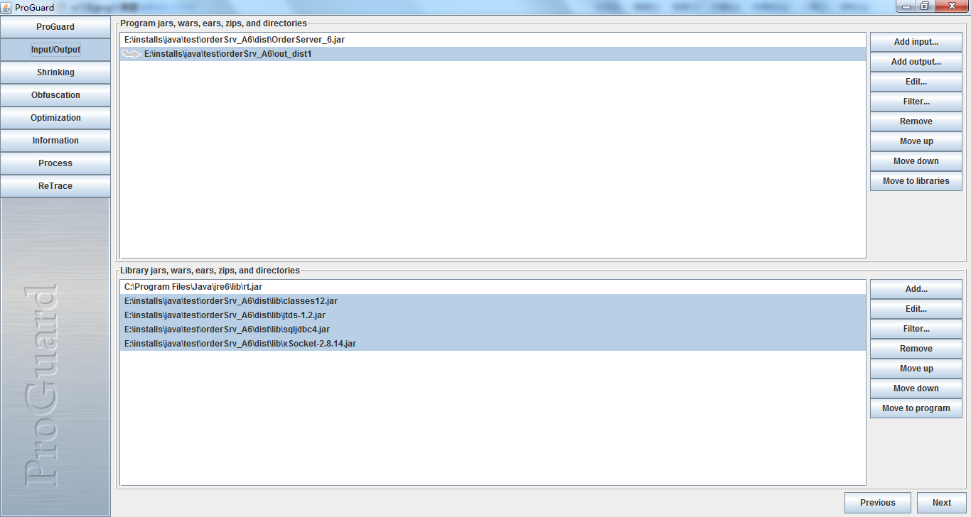Screen dimensions: 971x517
Task: Open the ReTrace tab
Action: [x=55, y=186]
